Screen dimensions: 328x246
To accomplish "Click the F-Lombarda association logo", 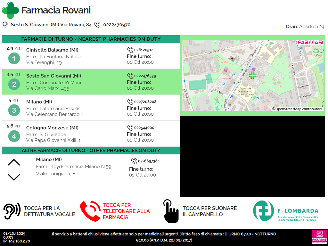I will (286, 211).
